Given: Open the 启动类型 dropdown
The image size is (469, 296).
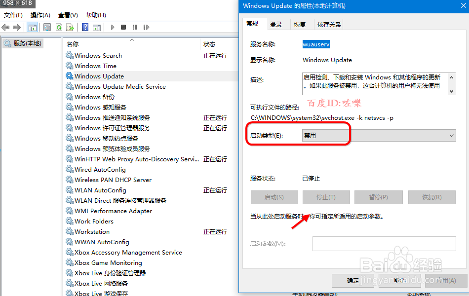Looking at the screenshot, I should pos(379,136).
